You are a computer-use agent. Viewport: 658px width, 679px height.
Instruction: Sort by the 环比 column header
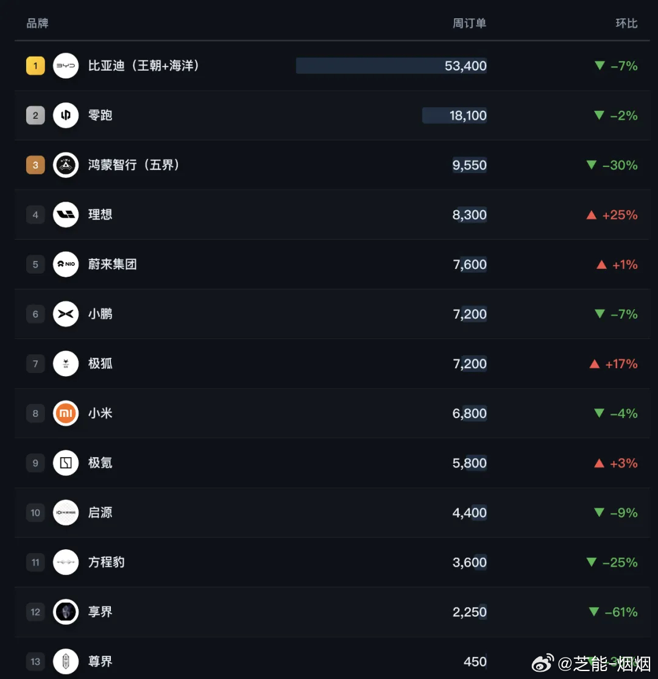626,23
